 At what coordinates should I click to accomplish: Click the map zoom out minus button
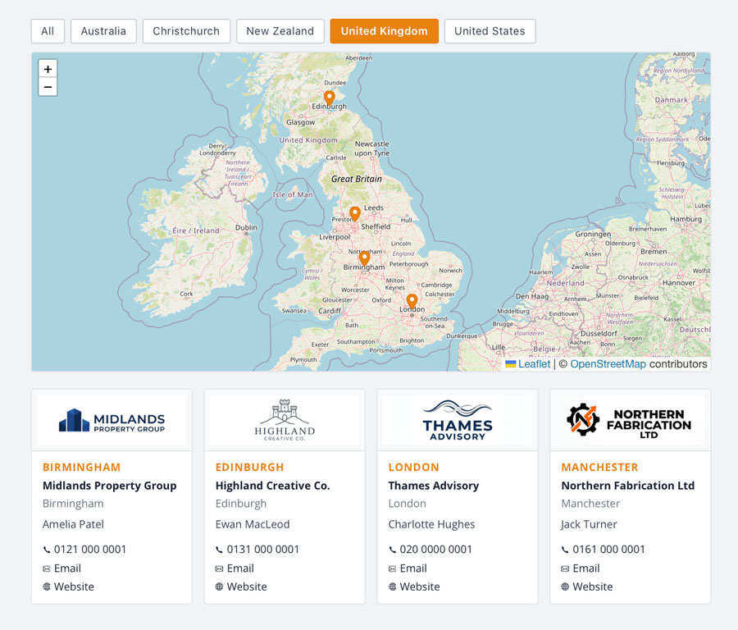[48, 87]
